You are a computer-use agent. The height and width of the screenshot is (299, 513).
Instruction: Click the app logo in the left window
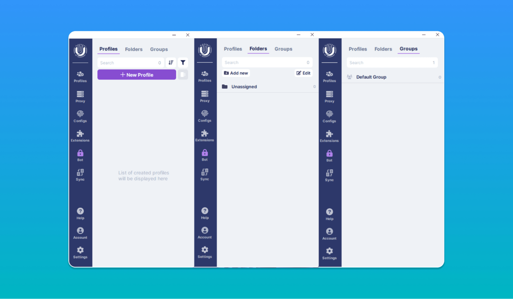click(x=80, y=50)
